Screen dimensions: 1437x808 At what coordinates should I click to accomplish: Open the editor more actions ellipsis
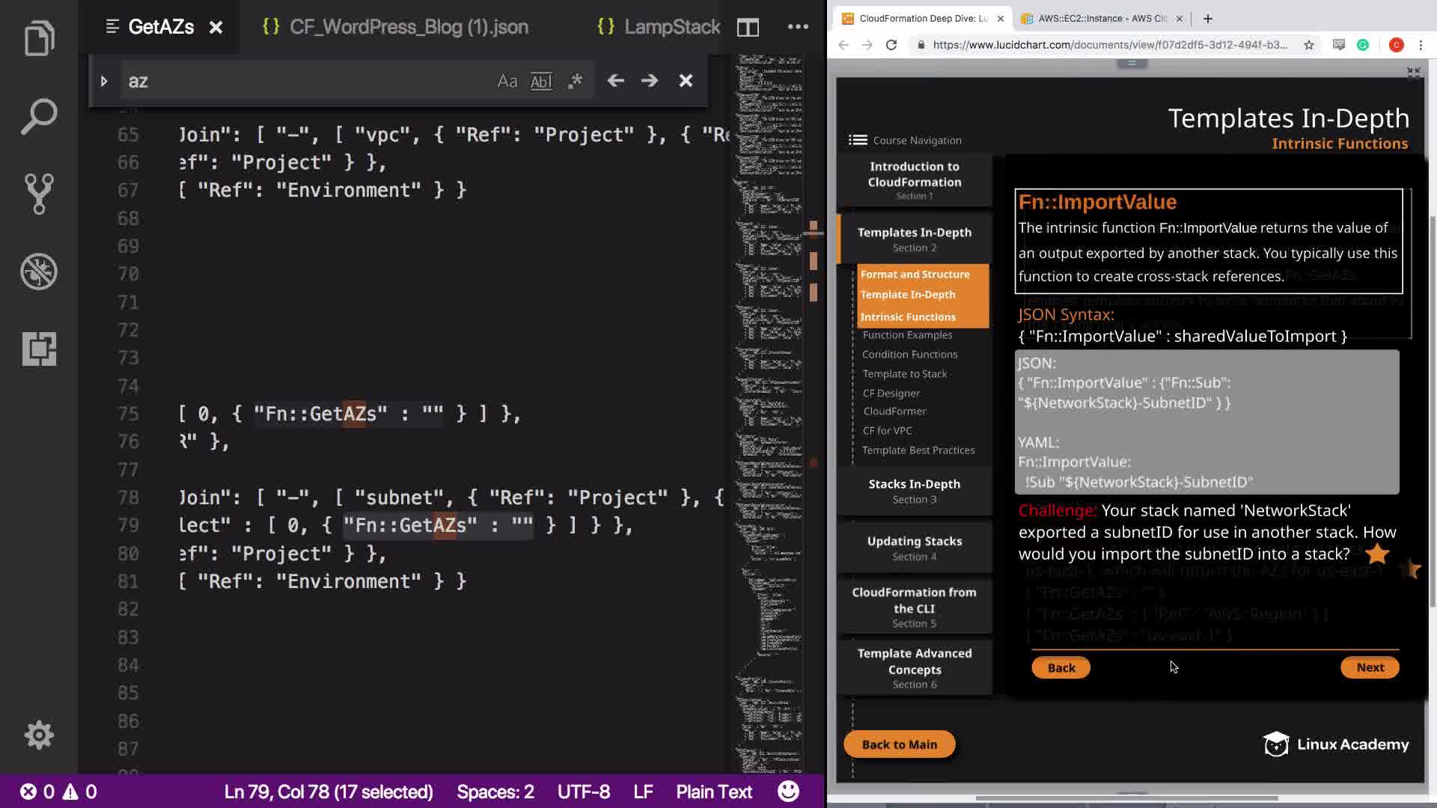pos(798,28)
